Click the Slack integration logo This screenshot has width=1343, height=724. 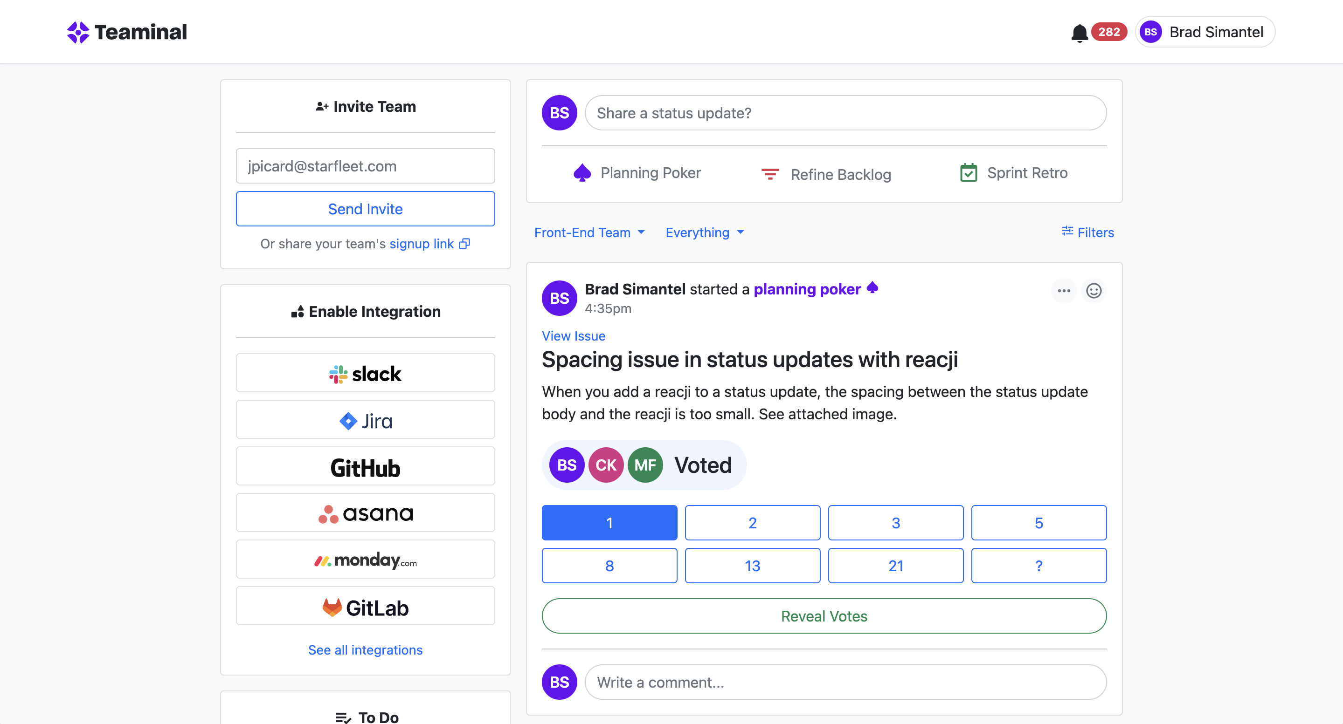pos(365,374)
